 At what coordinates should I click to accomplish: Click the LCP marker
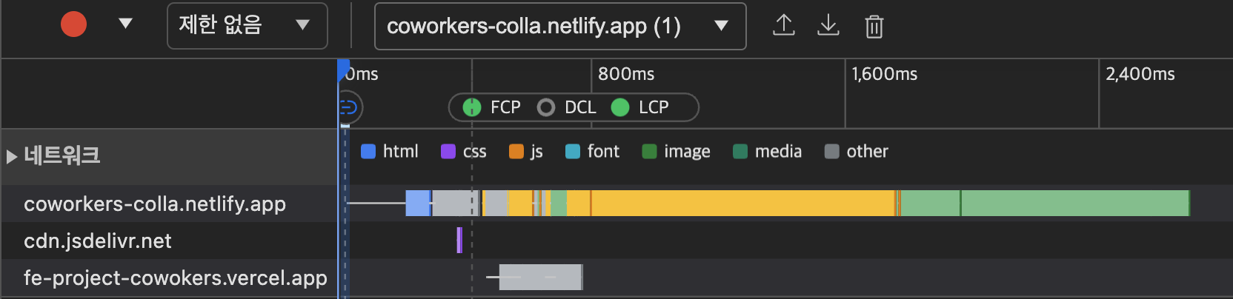point(620,107)
